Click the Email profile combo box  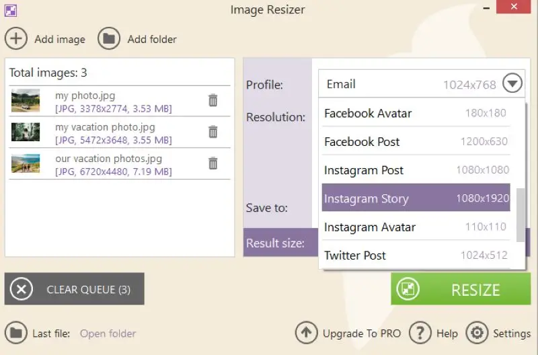410,84
